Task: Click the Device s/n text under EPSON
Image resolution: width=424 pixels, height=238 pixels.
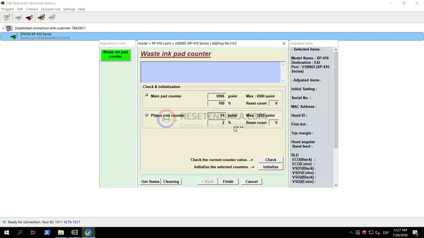Action: [45, 38]
